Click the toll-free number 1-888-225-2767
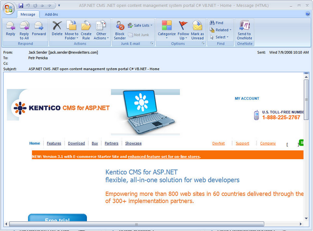 tap(281, 117)
